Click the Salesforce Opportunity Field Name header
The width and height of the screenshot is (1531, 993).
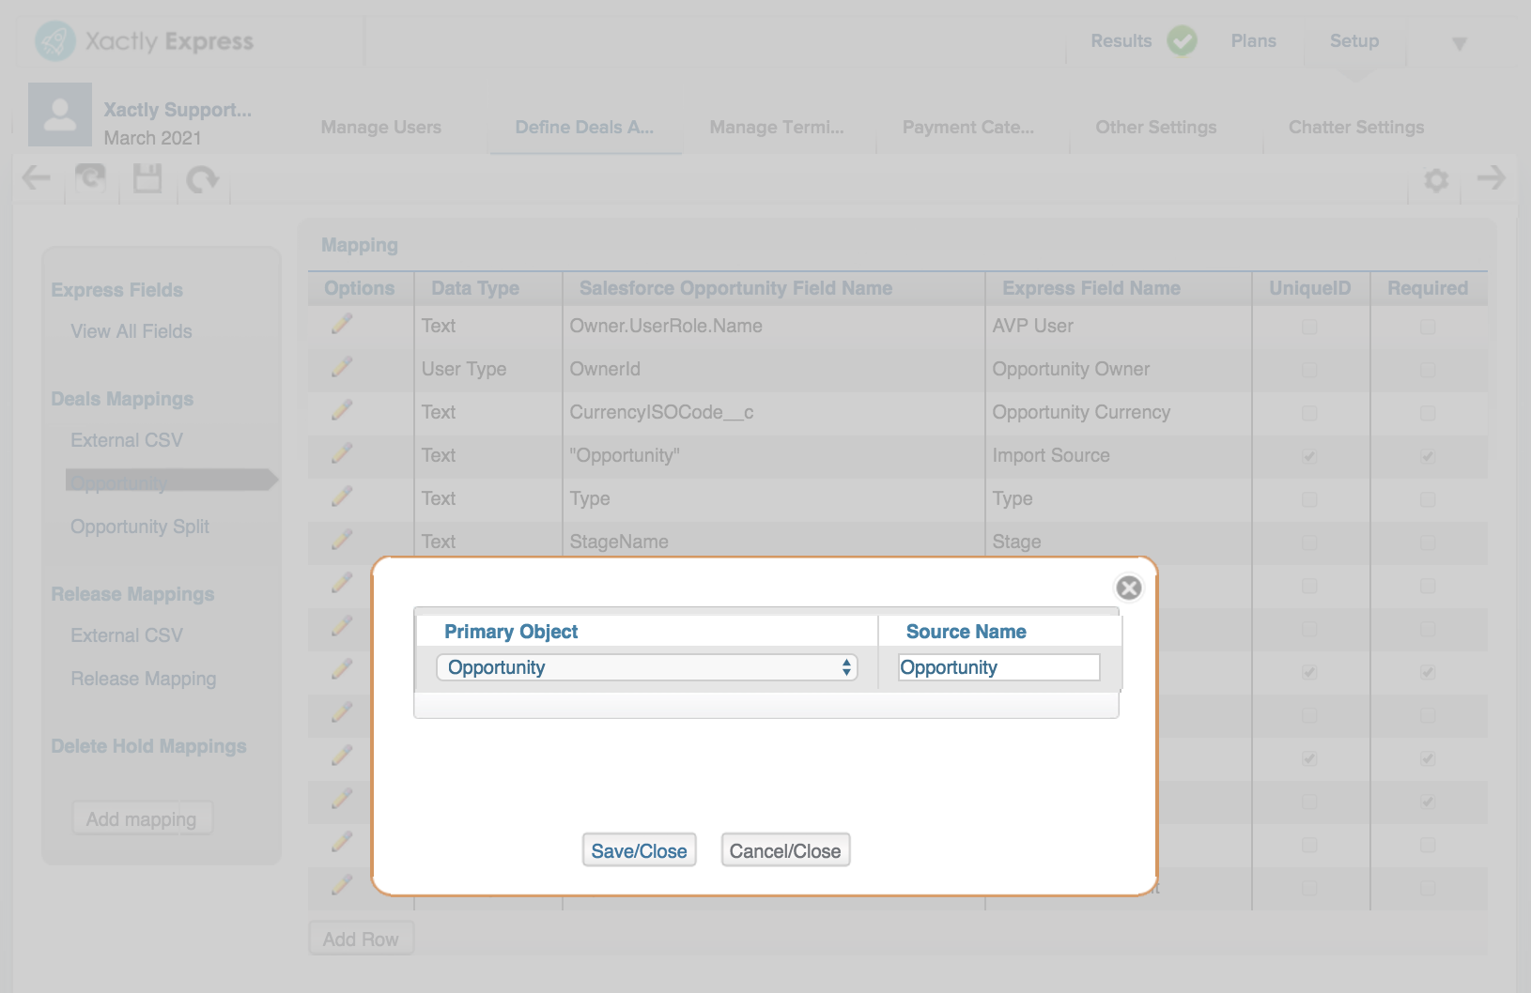tap(735, 288)
